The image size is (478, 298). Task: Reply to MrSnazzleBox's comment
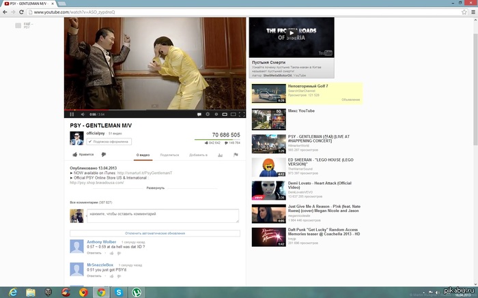click(x=94, y=276)
